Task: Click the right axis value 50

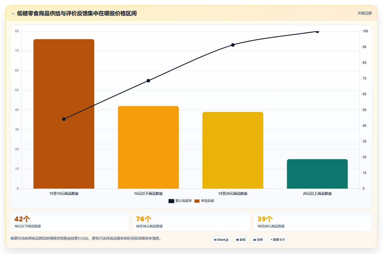Action: tap(365, 110)
